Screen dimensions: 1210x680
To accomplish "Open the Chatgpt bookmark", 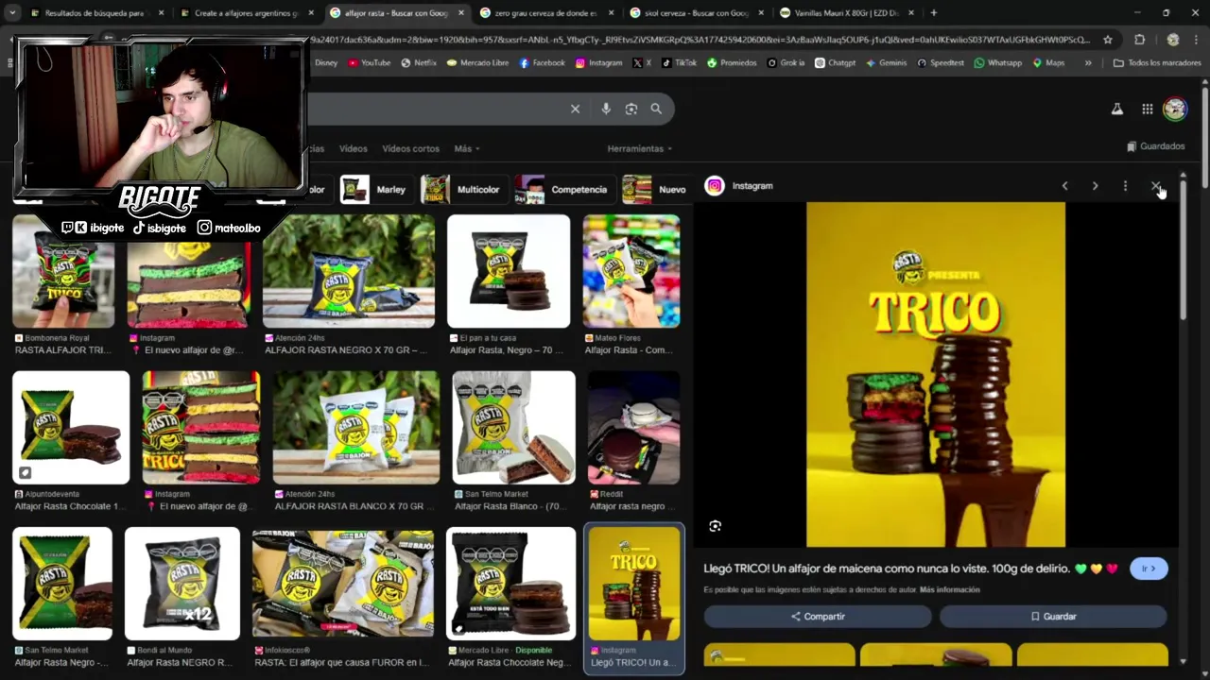I will click(x=835, y=62).
